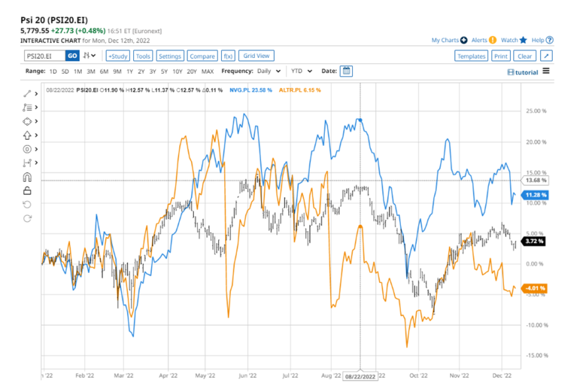Viewport: 586px width, 392px height.
Task: Click the expand chart arrow button
Action: tap(547, 56)
